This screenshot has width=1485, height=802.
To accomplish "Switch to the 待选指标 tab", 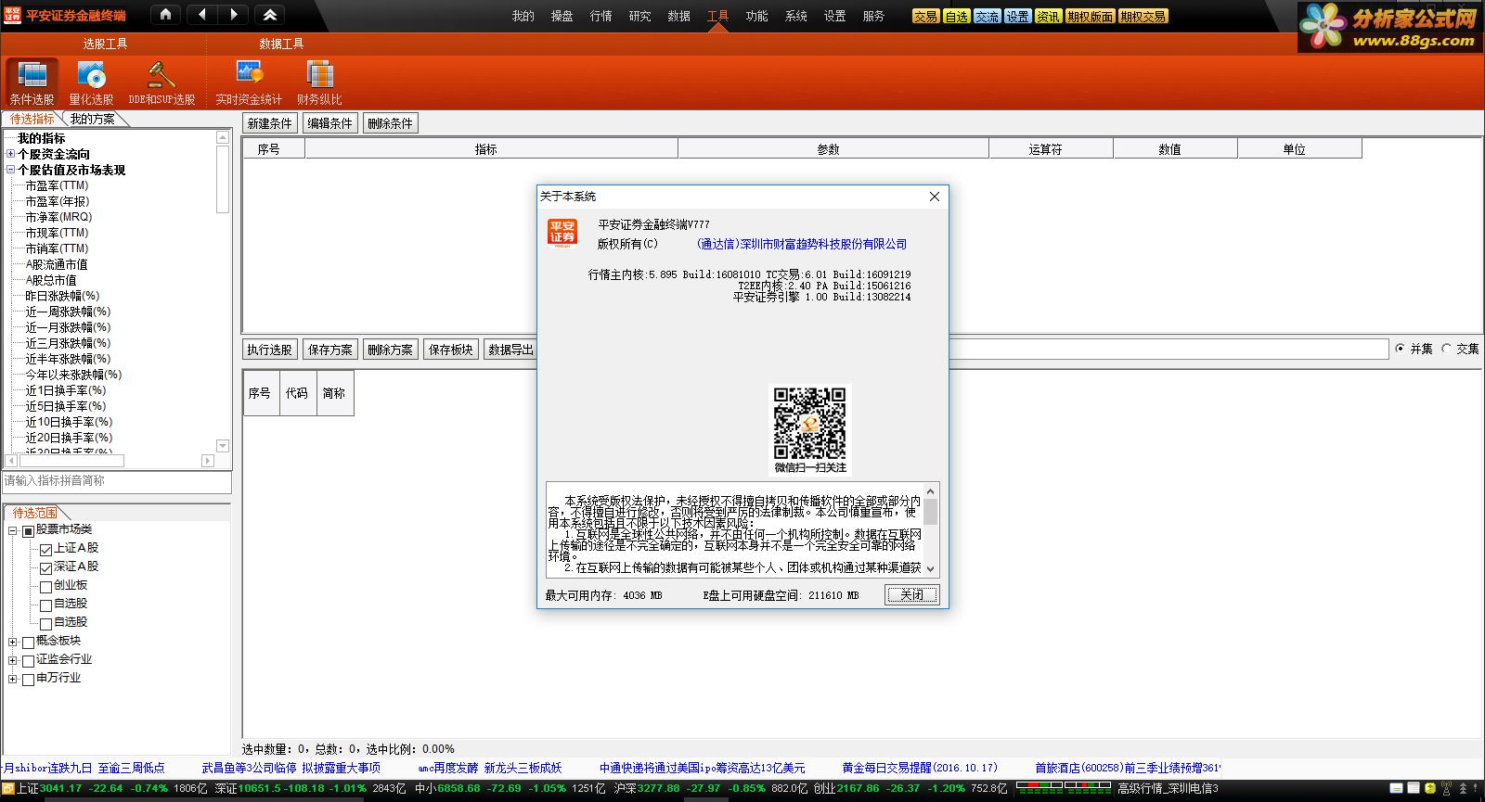I will coord(32,119).
